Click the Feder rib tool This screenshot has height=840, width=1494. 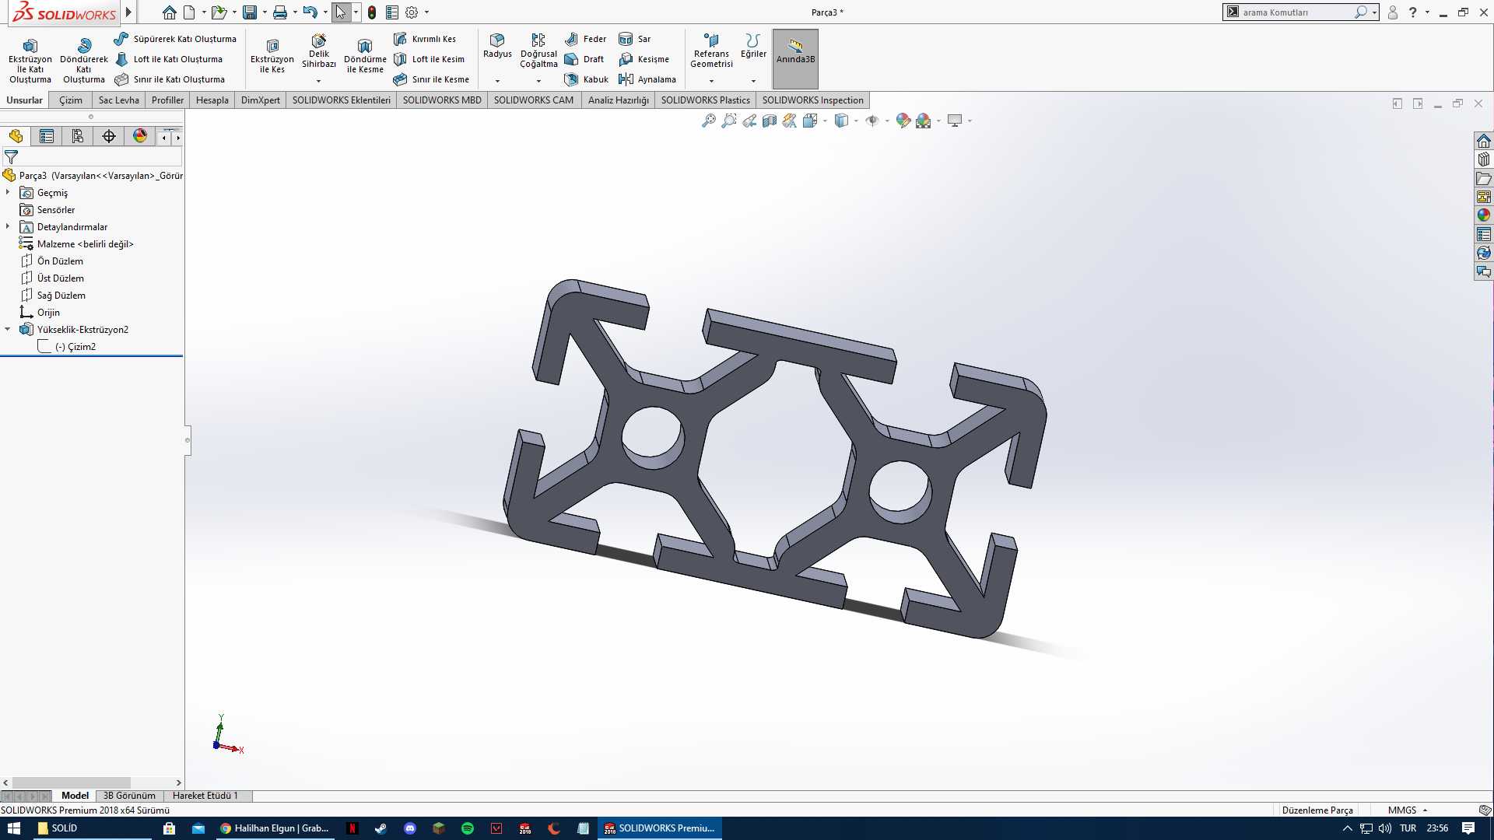tap(586, 39)
